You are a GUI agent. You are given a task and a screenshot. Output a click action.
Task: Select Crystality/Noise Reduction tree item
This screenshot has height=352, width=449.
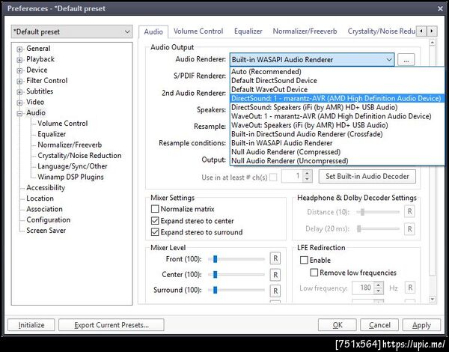[x=79, y=155]
